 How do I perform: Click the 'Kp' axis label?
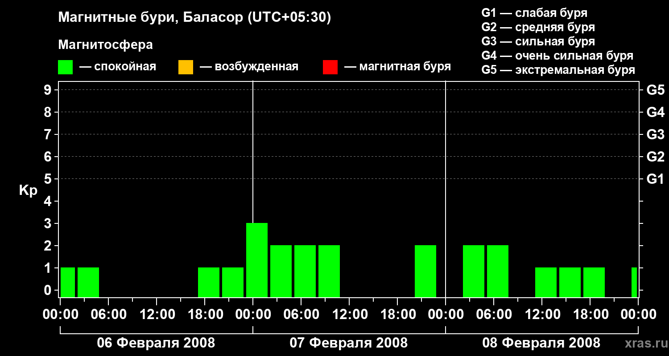(x=29, y=191)
